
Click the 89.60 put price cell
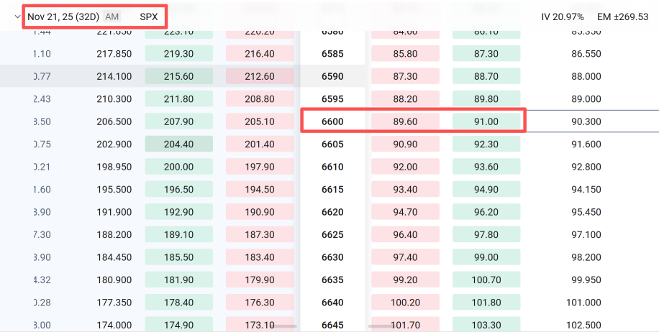point(405,122)
